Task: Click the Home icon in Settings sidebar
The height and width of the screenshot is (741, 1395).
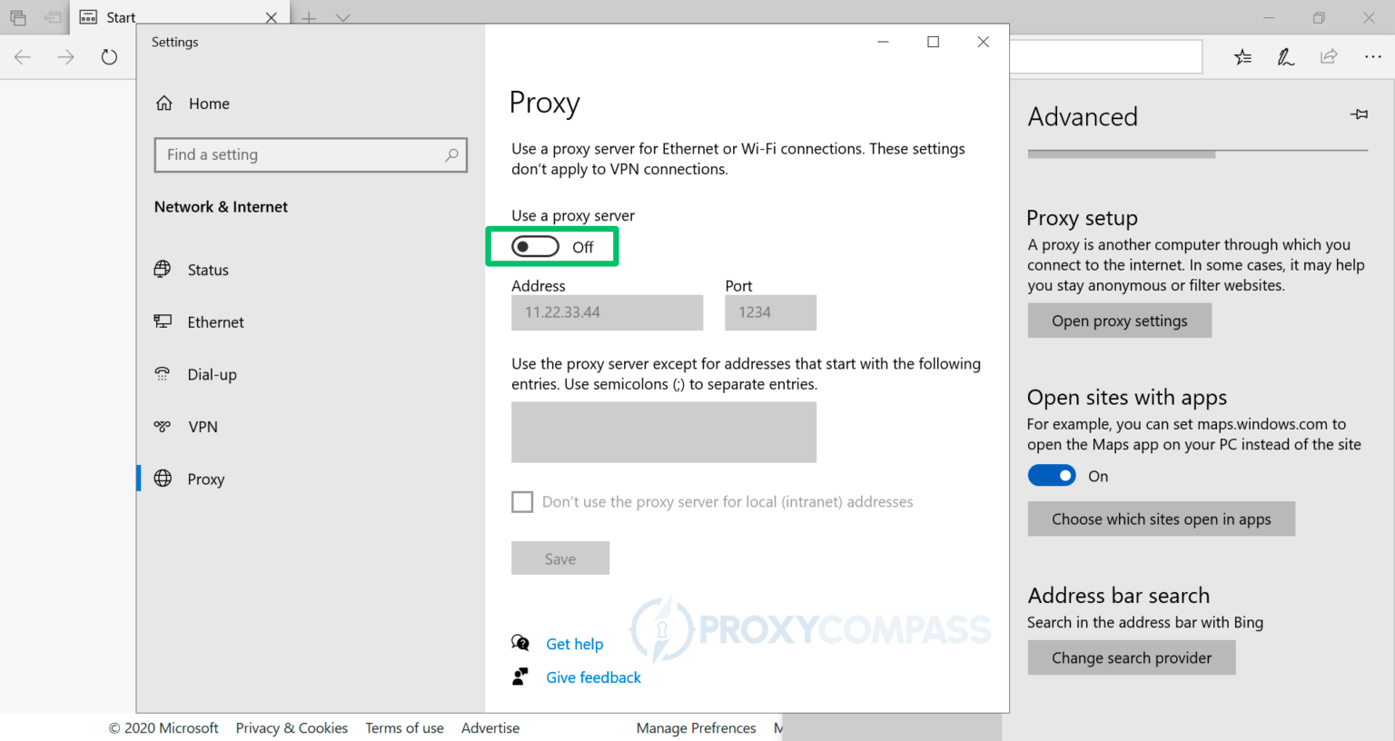Action: coord(164,103)
